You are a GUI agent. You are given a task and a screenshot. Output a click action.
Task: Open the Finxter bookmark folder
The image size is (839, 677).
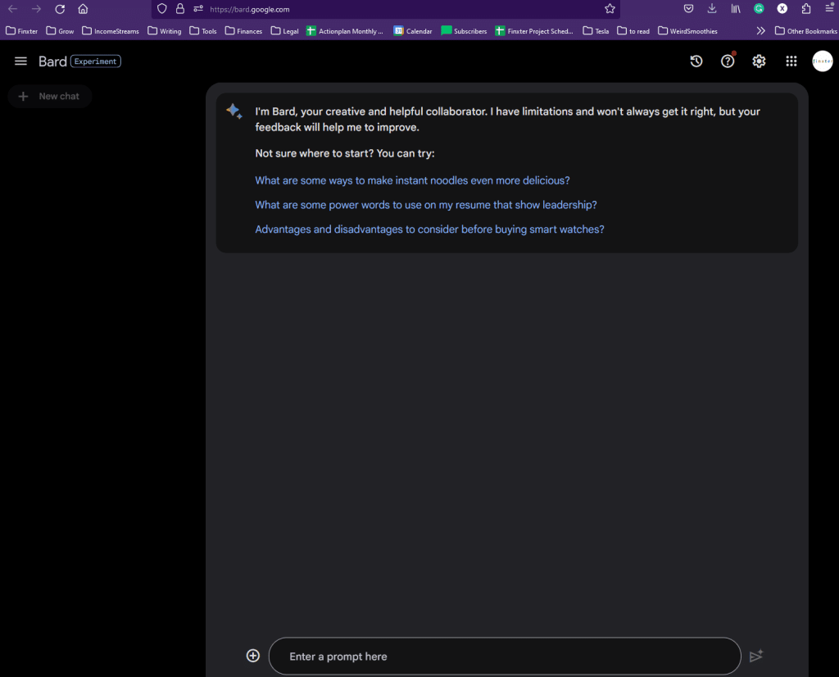point(21,31)
